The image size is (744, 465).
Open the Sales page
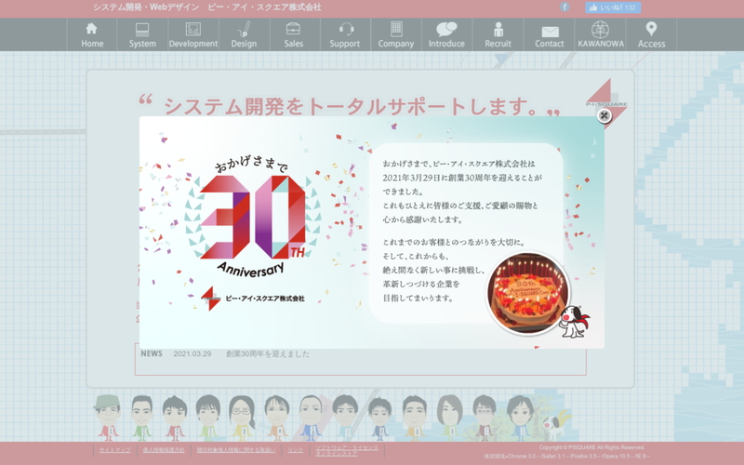click(294, 34)
